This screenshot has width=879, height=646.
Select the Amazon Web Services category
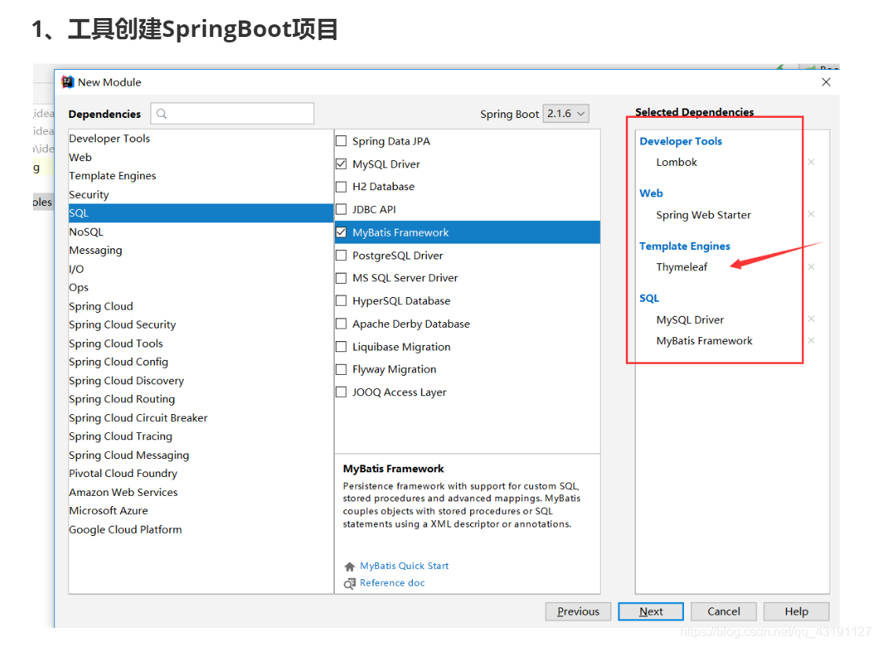pyautogui.click(x=200, y=492)
